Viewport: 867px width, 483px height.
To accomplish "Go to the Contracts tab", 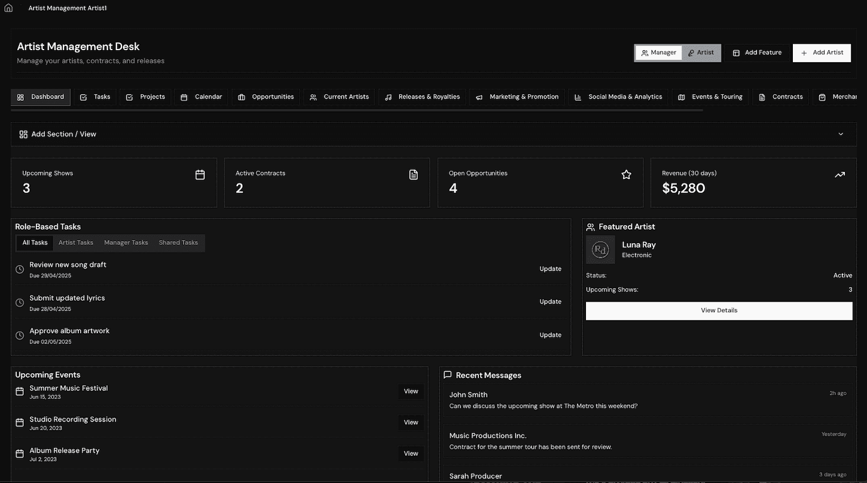I will point(780,97).
